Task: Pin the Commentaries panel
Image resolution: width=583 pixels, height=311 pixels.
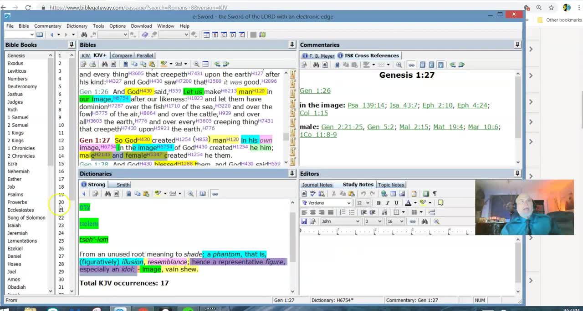Action: click(517, 45)
